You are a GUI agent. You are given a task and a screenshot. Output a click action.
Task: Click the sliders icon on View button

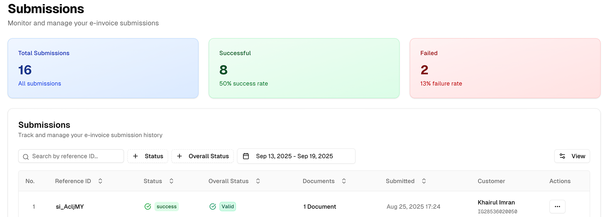[562, 156]
